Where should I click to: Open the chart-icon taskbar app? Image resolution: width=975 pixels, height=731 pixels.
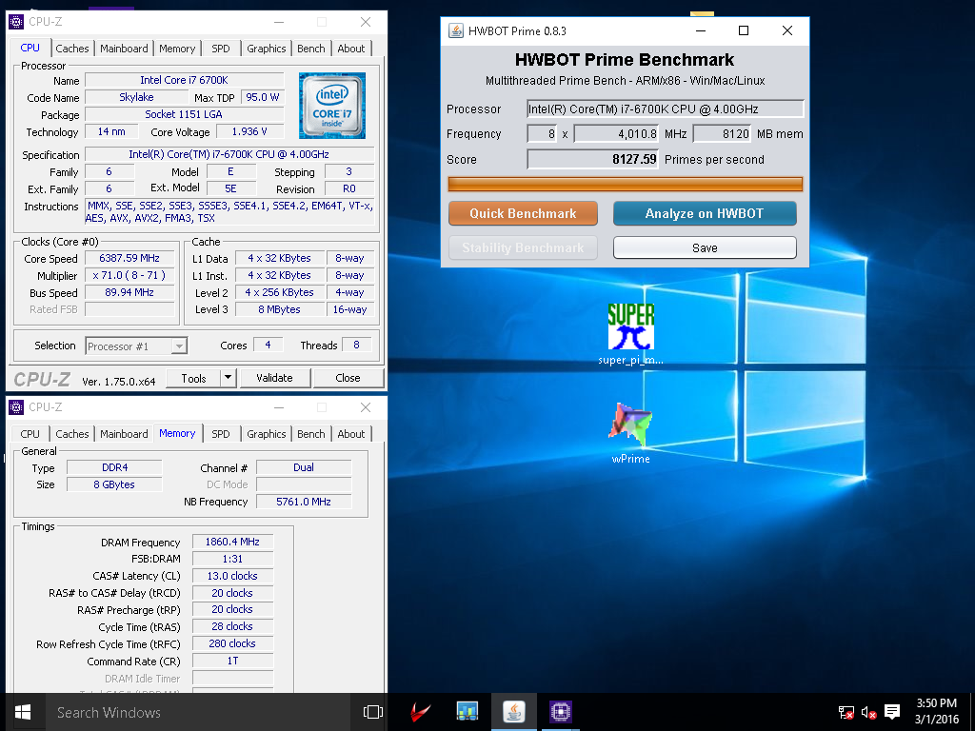click(468, 712)
